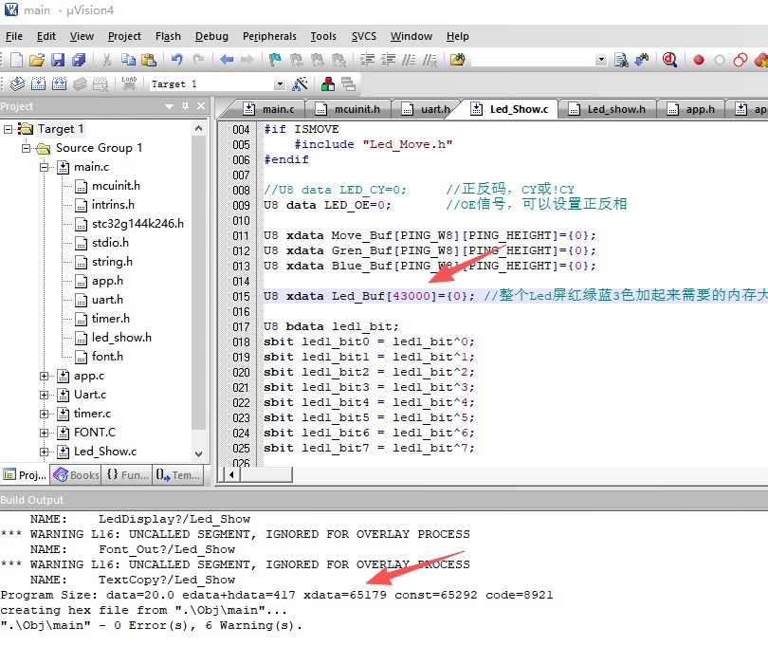Click the Save file toolbar icon
The width and height of the screenshot is (768, 646).
58,60
